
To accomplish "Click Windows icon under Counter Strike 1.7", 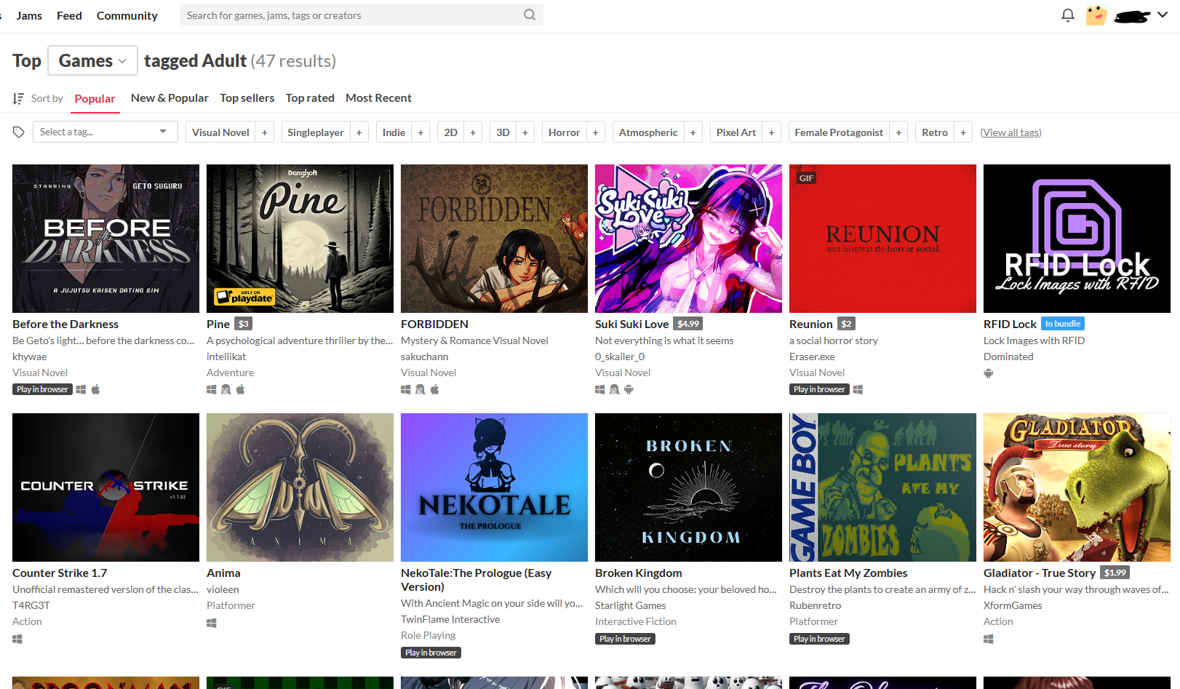I will point(17,639).
